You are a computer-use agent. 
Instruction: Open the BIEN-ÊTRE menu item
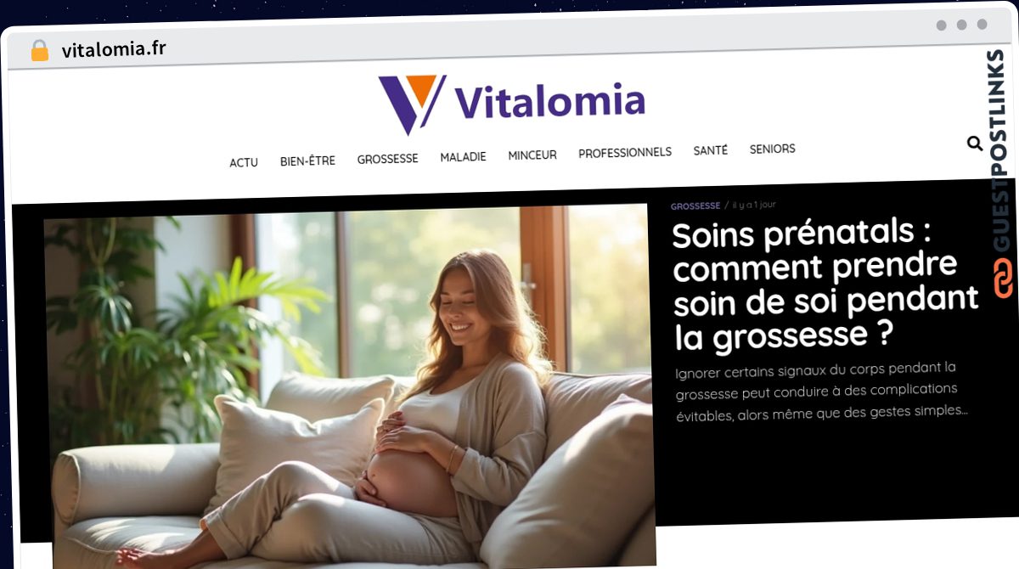click(x=307, y=161)
